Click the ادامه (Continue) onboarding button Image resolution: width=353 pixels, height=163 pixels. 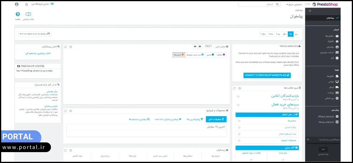coord(323,149)
